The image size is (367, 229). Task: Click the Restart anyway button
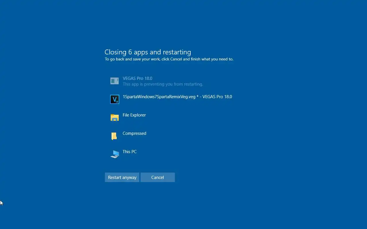pos(122,177)
